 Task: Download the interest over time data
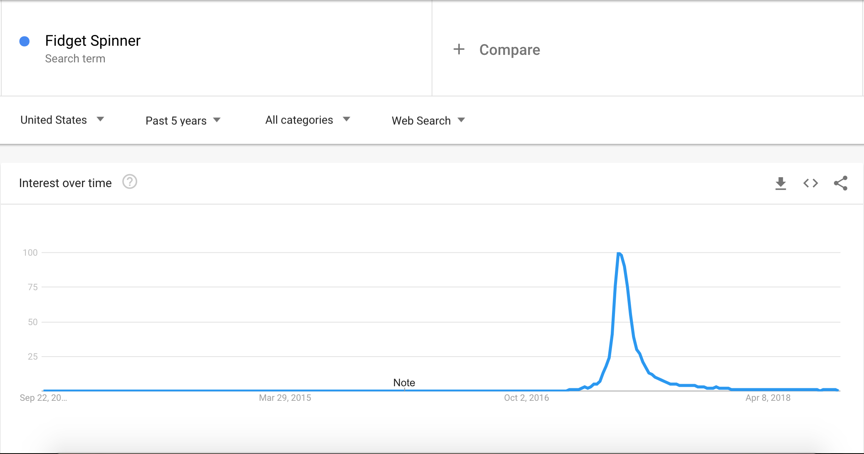781,183
